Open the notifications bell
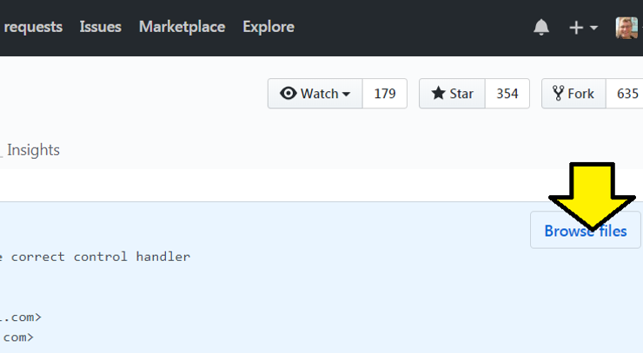643x353 pixels. pos(541,28)
